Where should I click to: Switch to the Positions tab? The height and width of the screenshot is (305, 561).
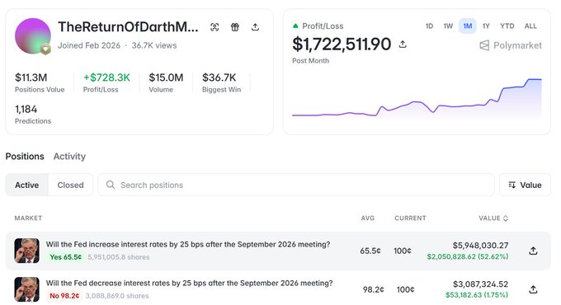25,157
